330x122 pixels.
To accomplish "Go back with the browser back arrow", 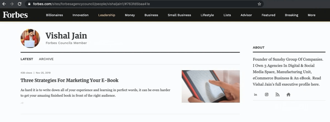I will (4, 4).
